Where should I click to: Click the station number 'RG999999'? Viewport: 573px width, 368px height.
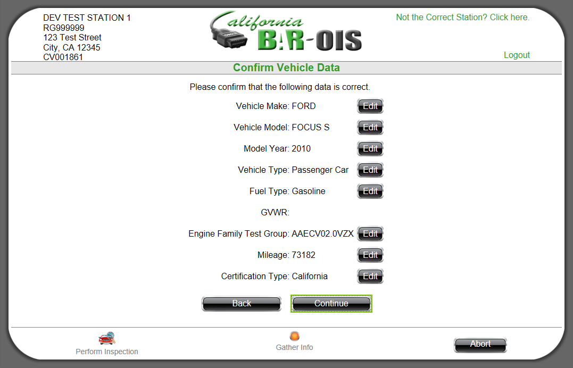point(64,28)
